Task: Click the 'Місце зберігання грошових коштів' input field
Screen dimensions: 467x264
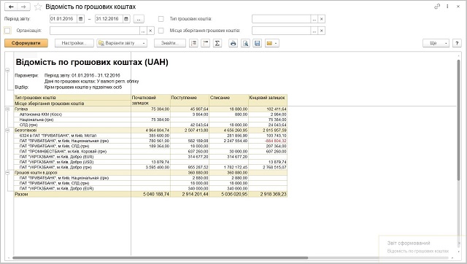Action: 281,31
